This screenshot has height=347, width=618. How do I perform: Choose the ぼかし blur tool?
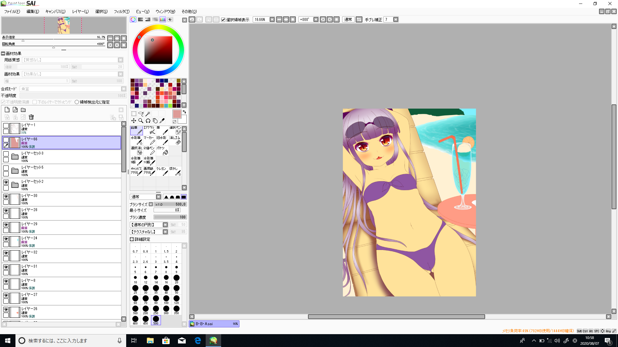click(175, 171)
